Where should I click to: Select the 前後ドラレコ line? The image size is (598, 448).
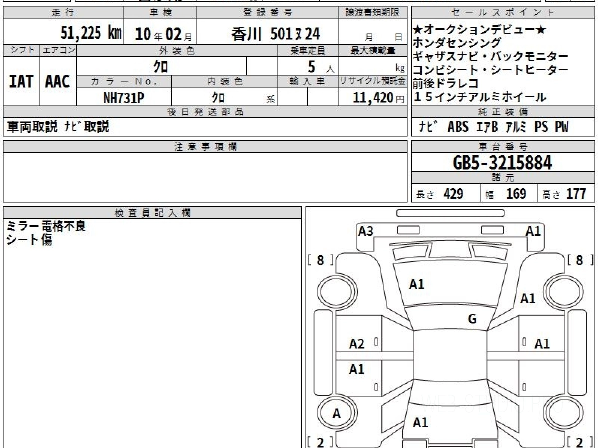pyautogui.click(x=446, y=83)
